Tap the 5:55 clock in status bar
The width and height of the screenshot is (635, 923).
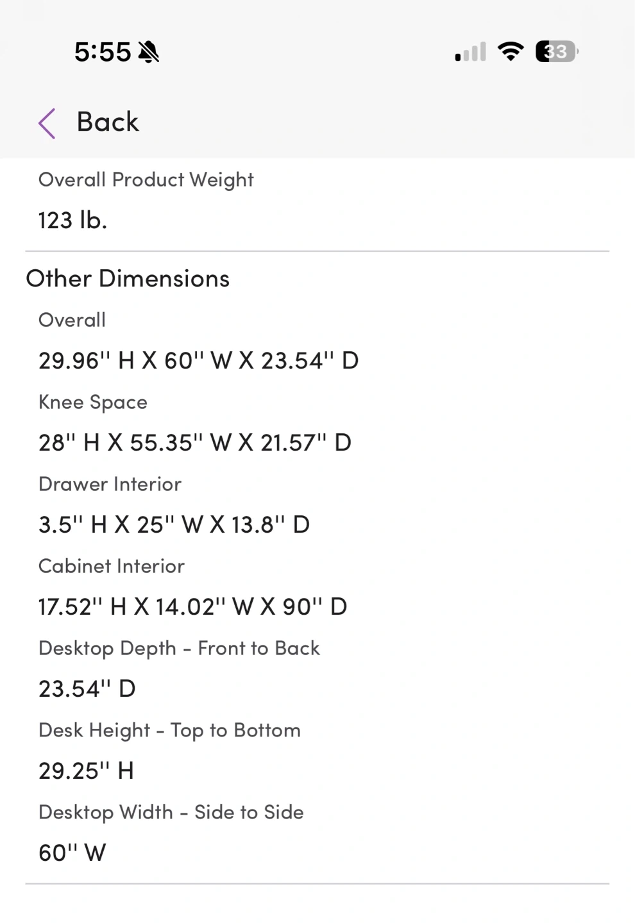[103, 52]
